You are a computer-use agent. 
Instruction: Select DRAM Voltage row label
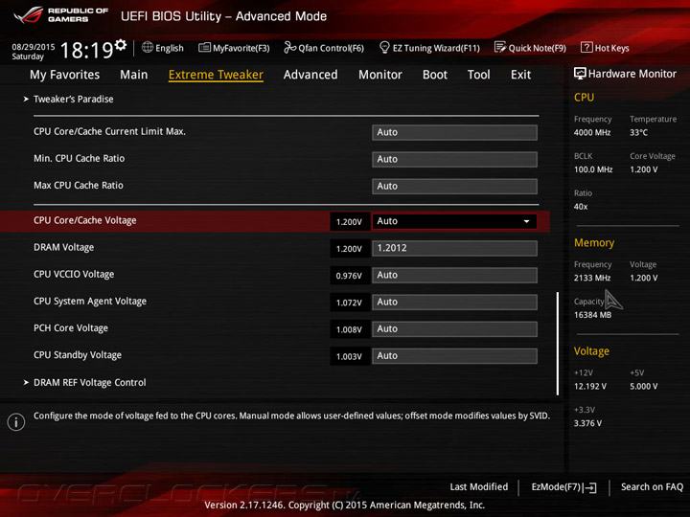tap(64, 248)
